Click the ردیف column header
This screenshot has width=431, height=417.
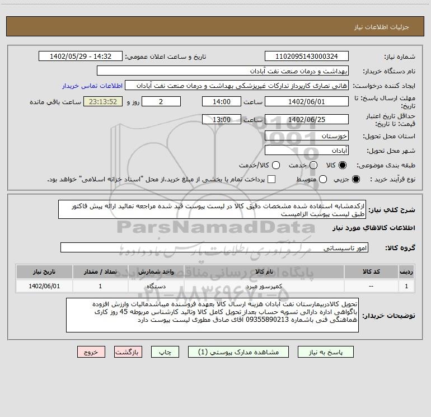pyautogui.click(x=406, y=271)
